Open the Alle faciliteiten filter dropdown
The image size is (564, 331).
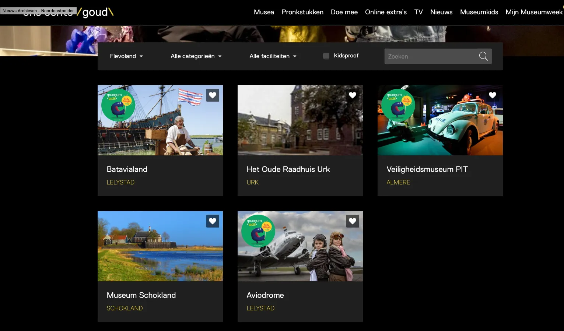coord(273,56)
